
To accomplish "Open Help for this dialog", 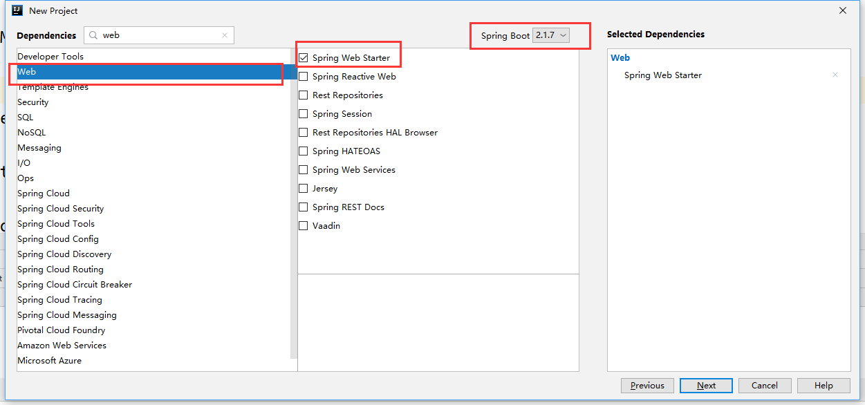I will pyautogui.click(x=824, y=386).
